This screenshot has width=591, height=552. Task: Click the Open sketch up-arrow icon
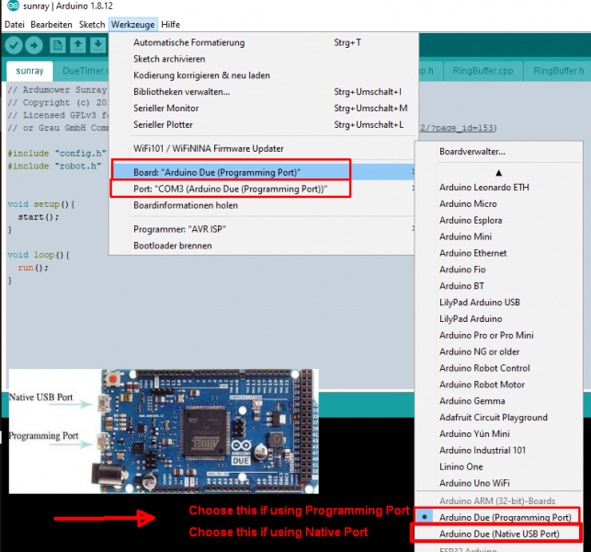77,46
